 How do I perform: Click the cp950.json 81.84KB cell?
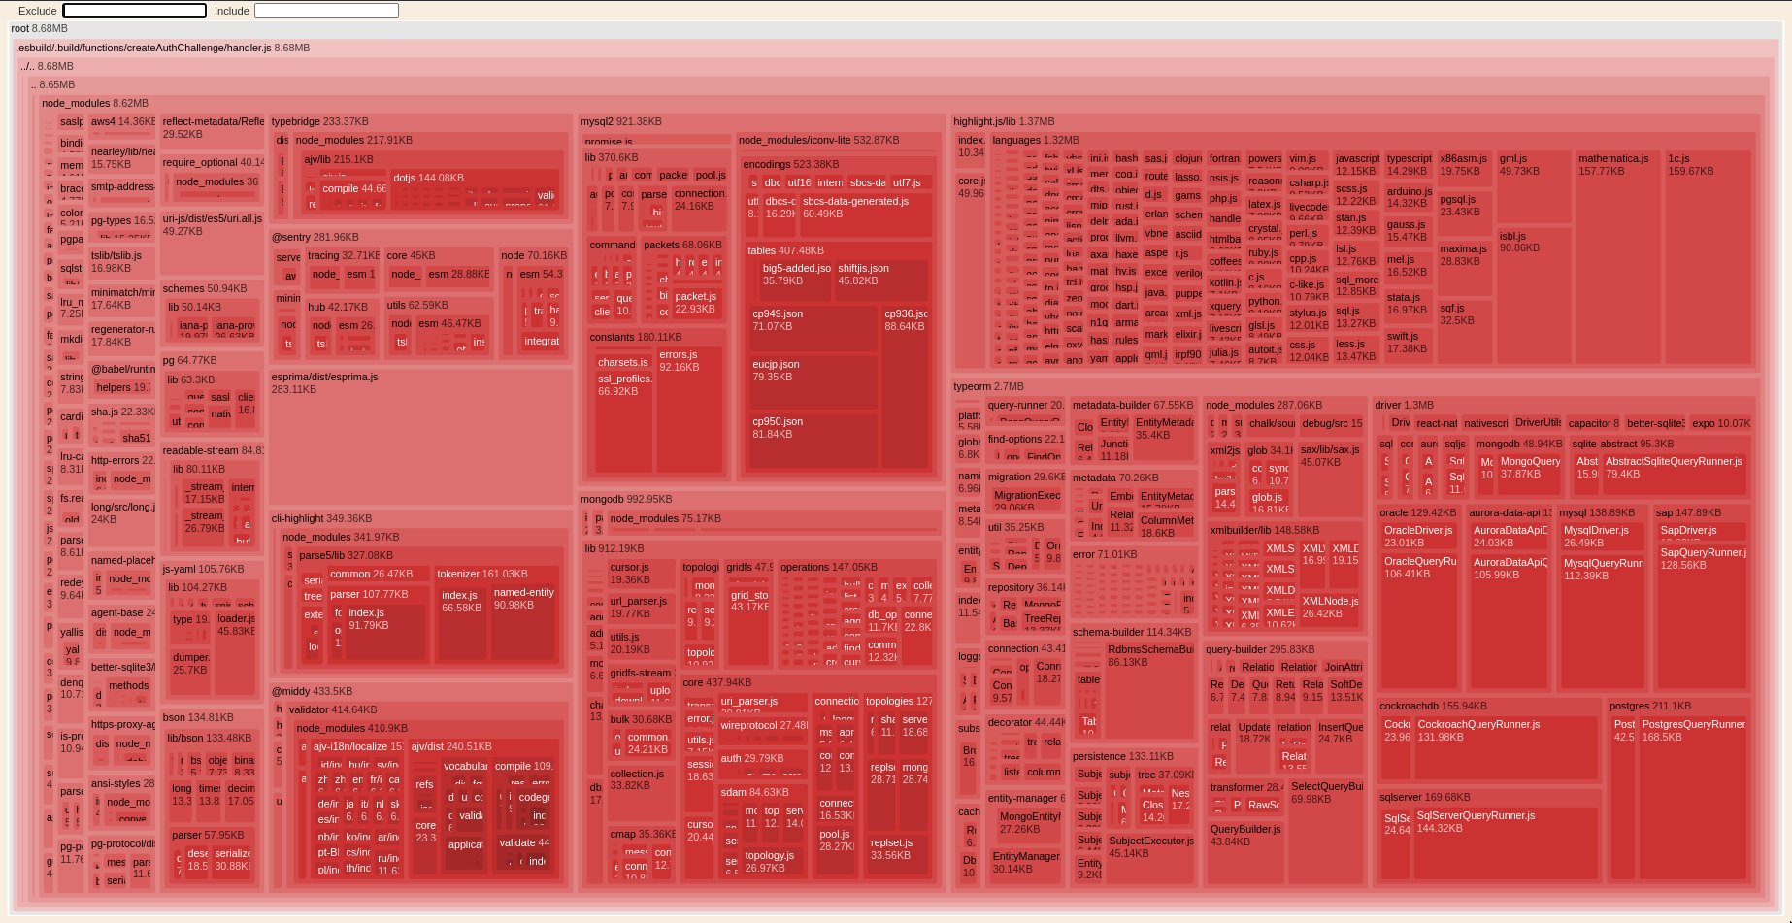pos(813,443)
